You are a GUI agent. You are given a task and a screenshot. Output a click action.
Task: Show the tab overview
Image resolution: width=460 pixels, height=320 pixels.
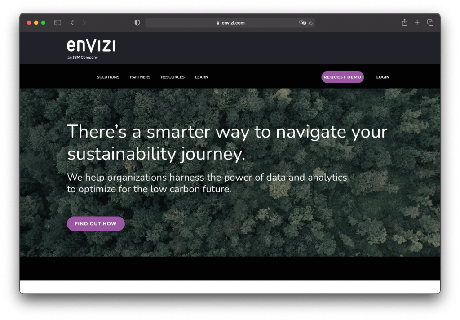tap(430, 22)
